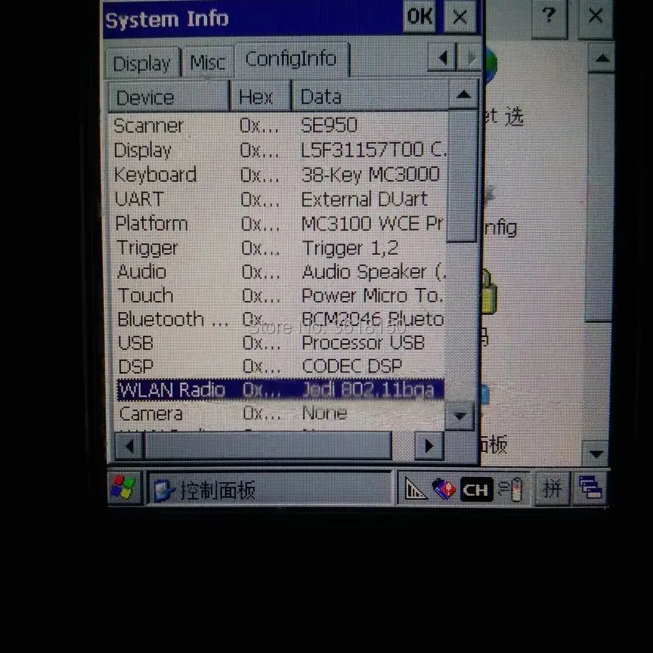Click the Camera None data cell
The width and height of the screenshot is (653, 653).
coord(325,413)
